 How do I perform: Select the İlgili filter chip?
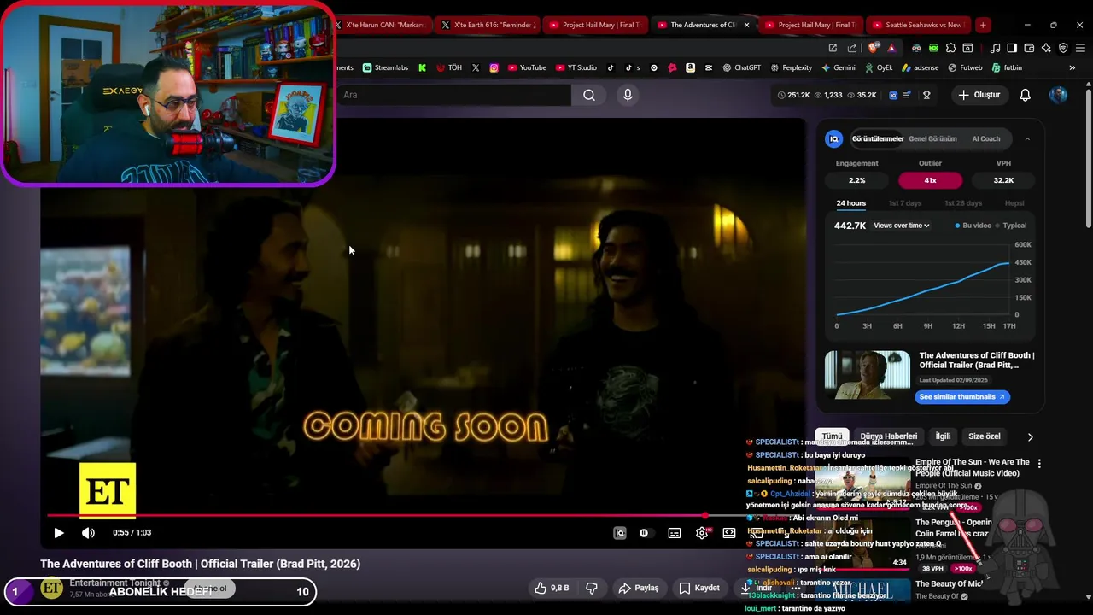click(x=943, y=436)
